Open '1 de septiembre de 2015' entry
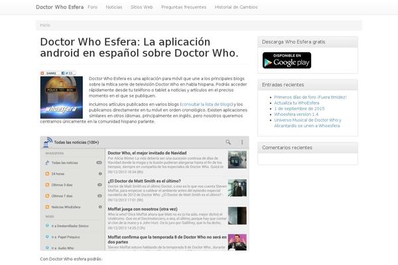This screenshot has height=265, width=398. (299, 109)
